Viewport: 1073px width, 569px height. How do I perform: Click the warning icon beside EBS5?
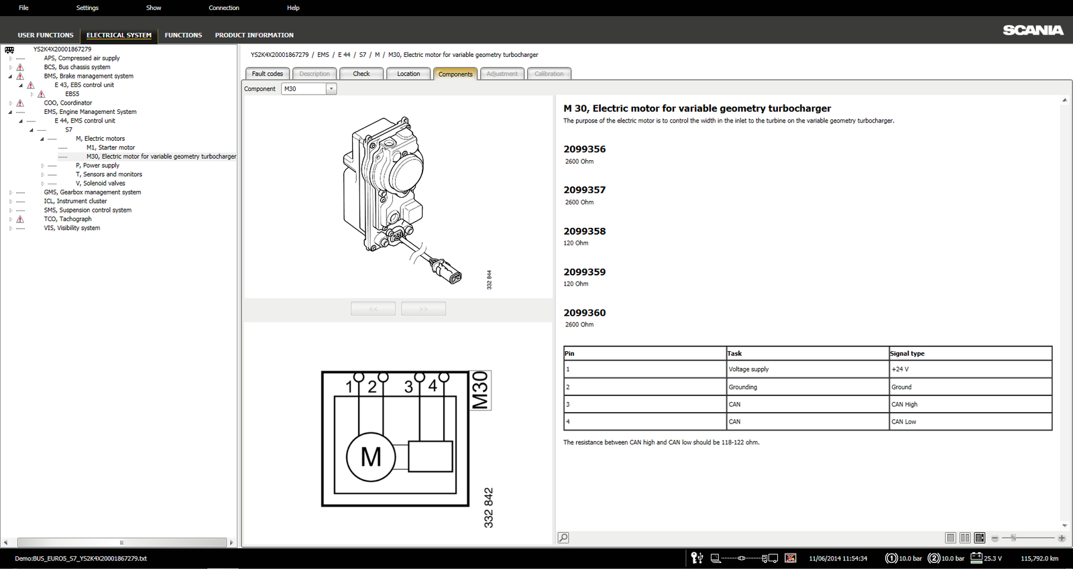[x=42, y=94]
